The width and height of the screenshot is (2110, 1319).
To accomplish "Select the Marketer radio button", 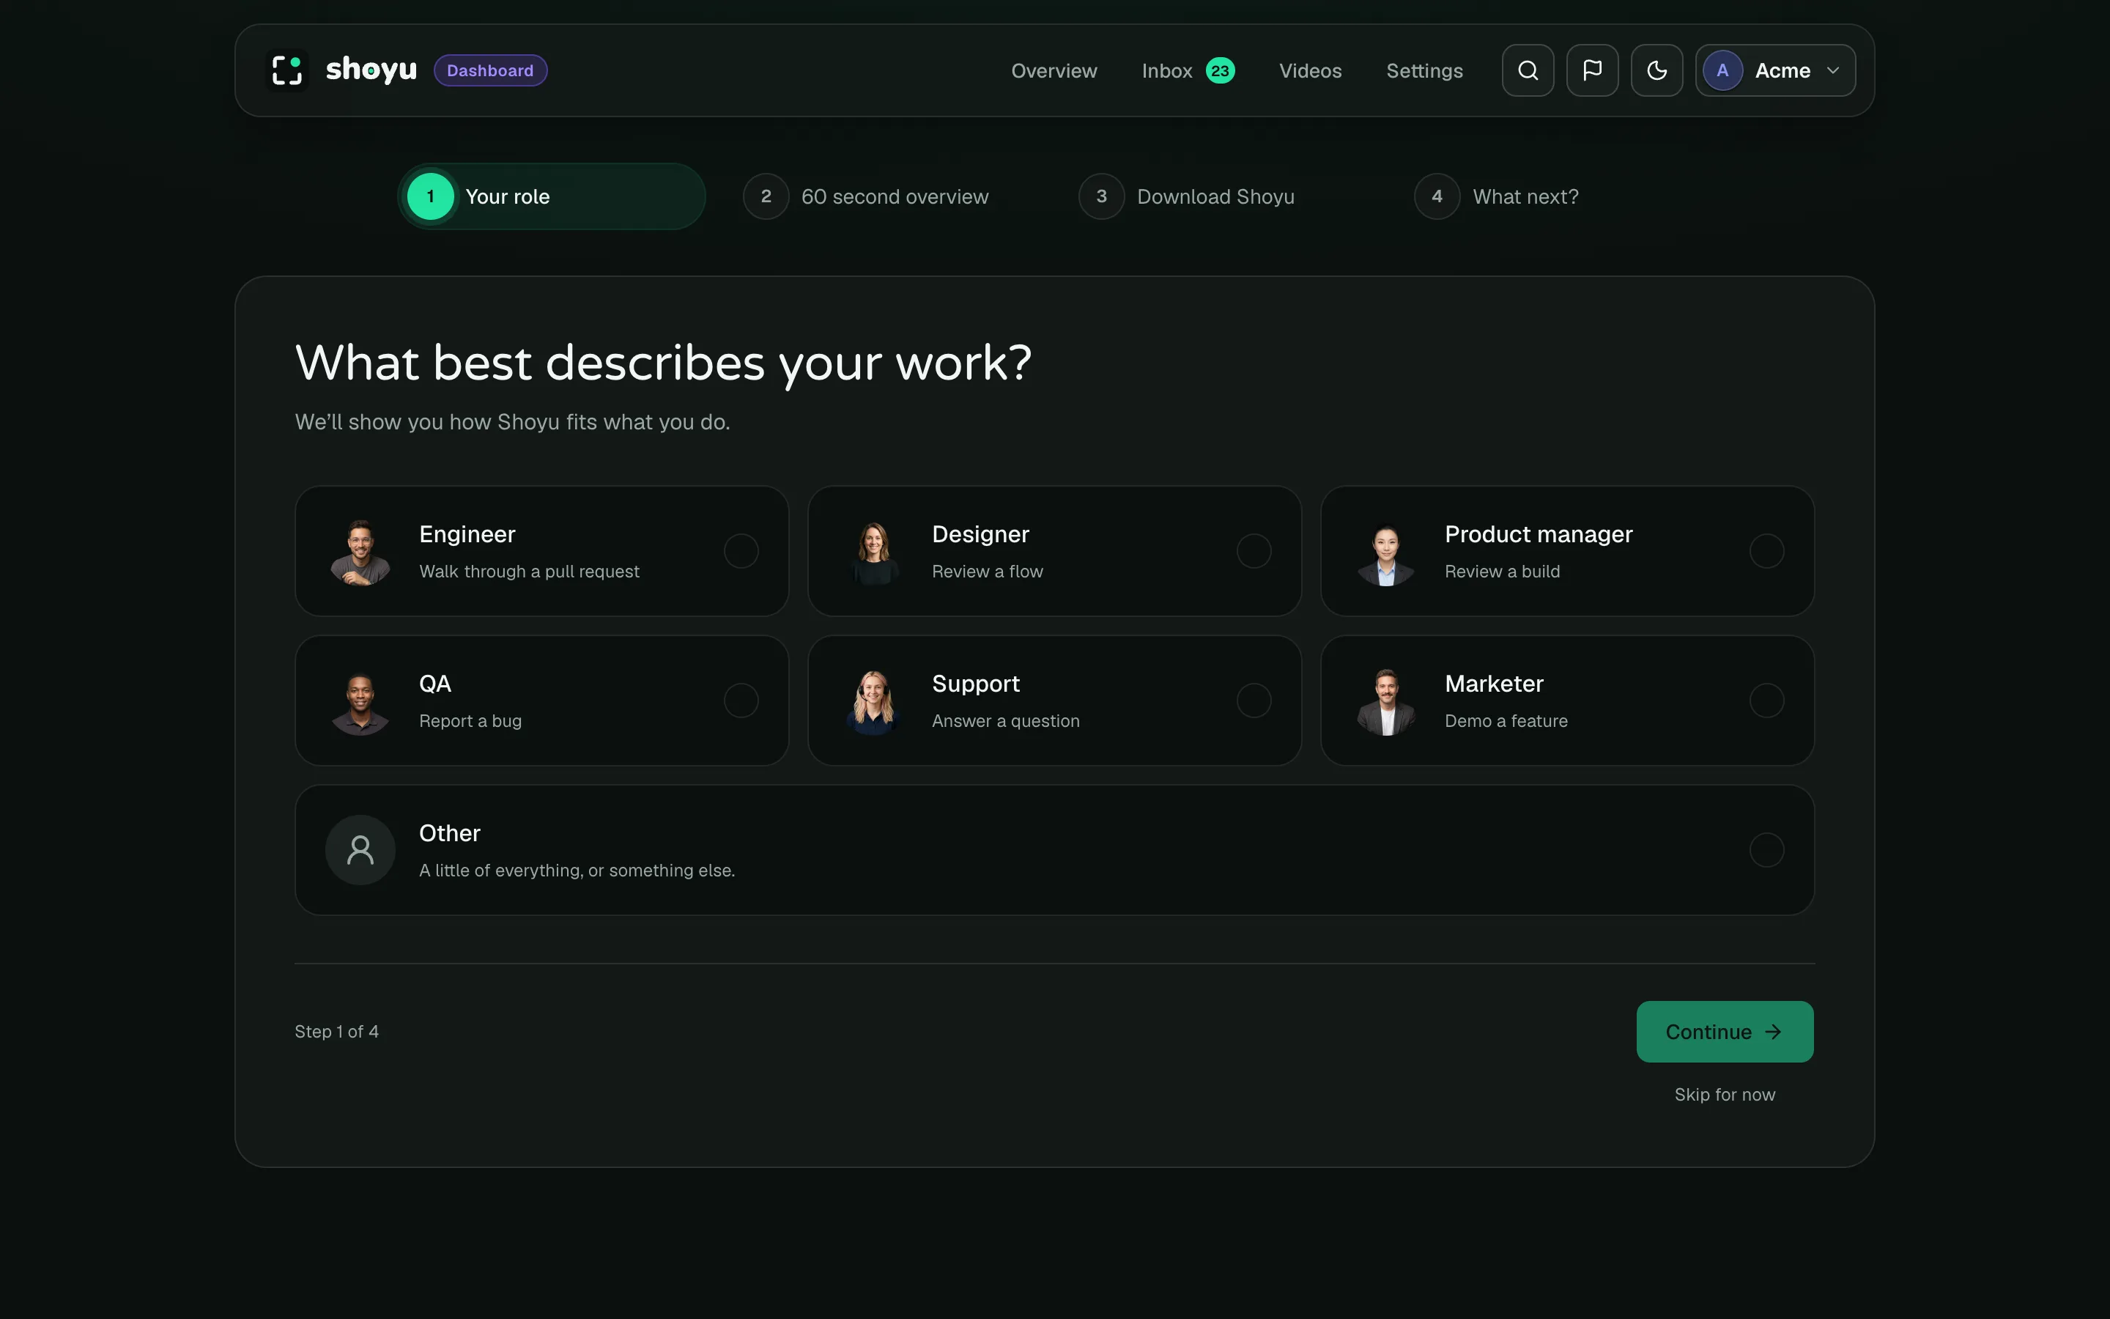I will coord(1766,701).
